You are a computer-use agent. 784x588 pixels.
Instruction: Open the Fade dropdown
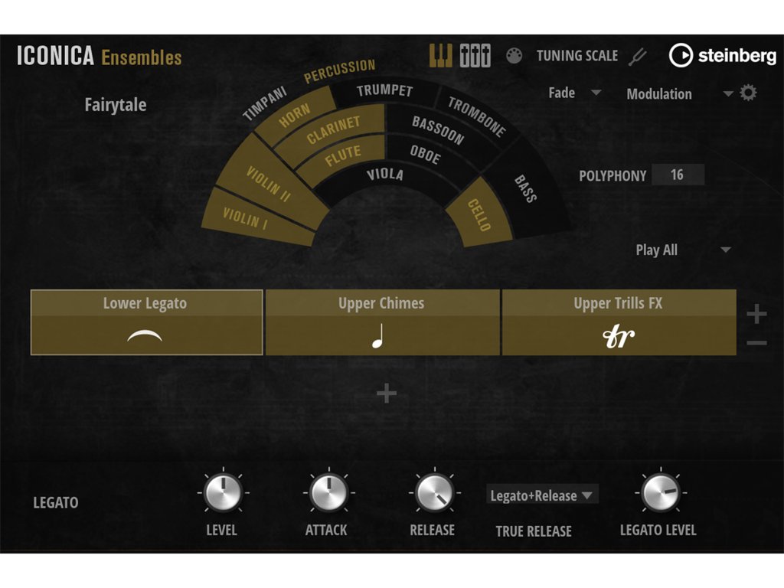[x=574, y=93]
